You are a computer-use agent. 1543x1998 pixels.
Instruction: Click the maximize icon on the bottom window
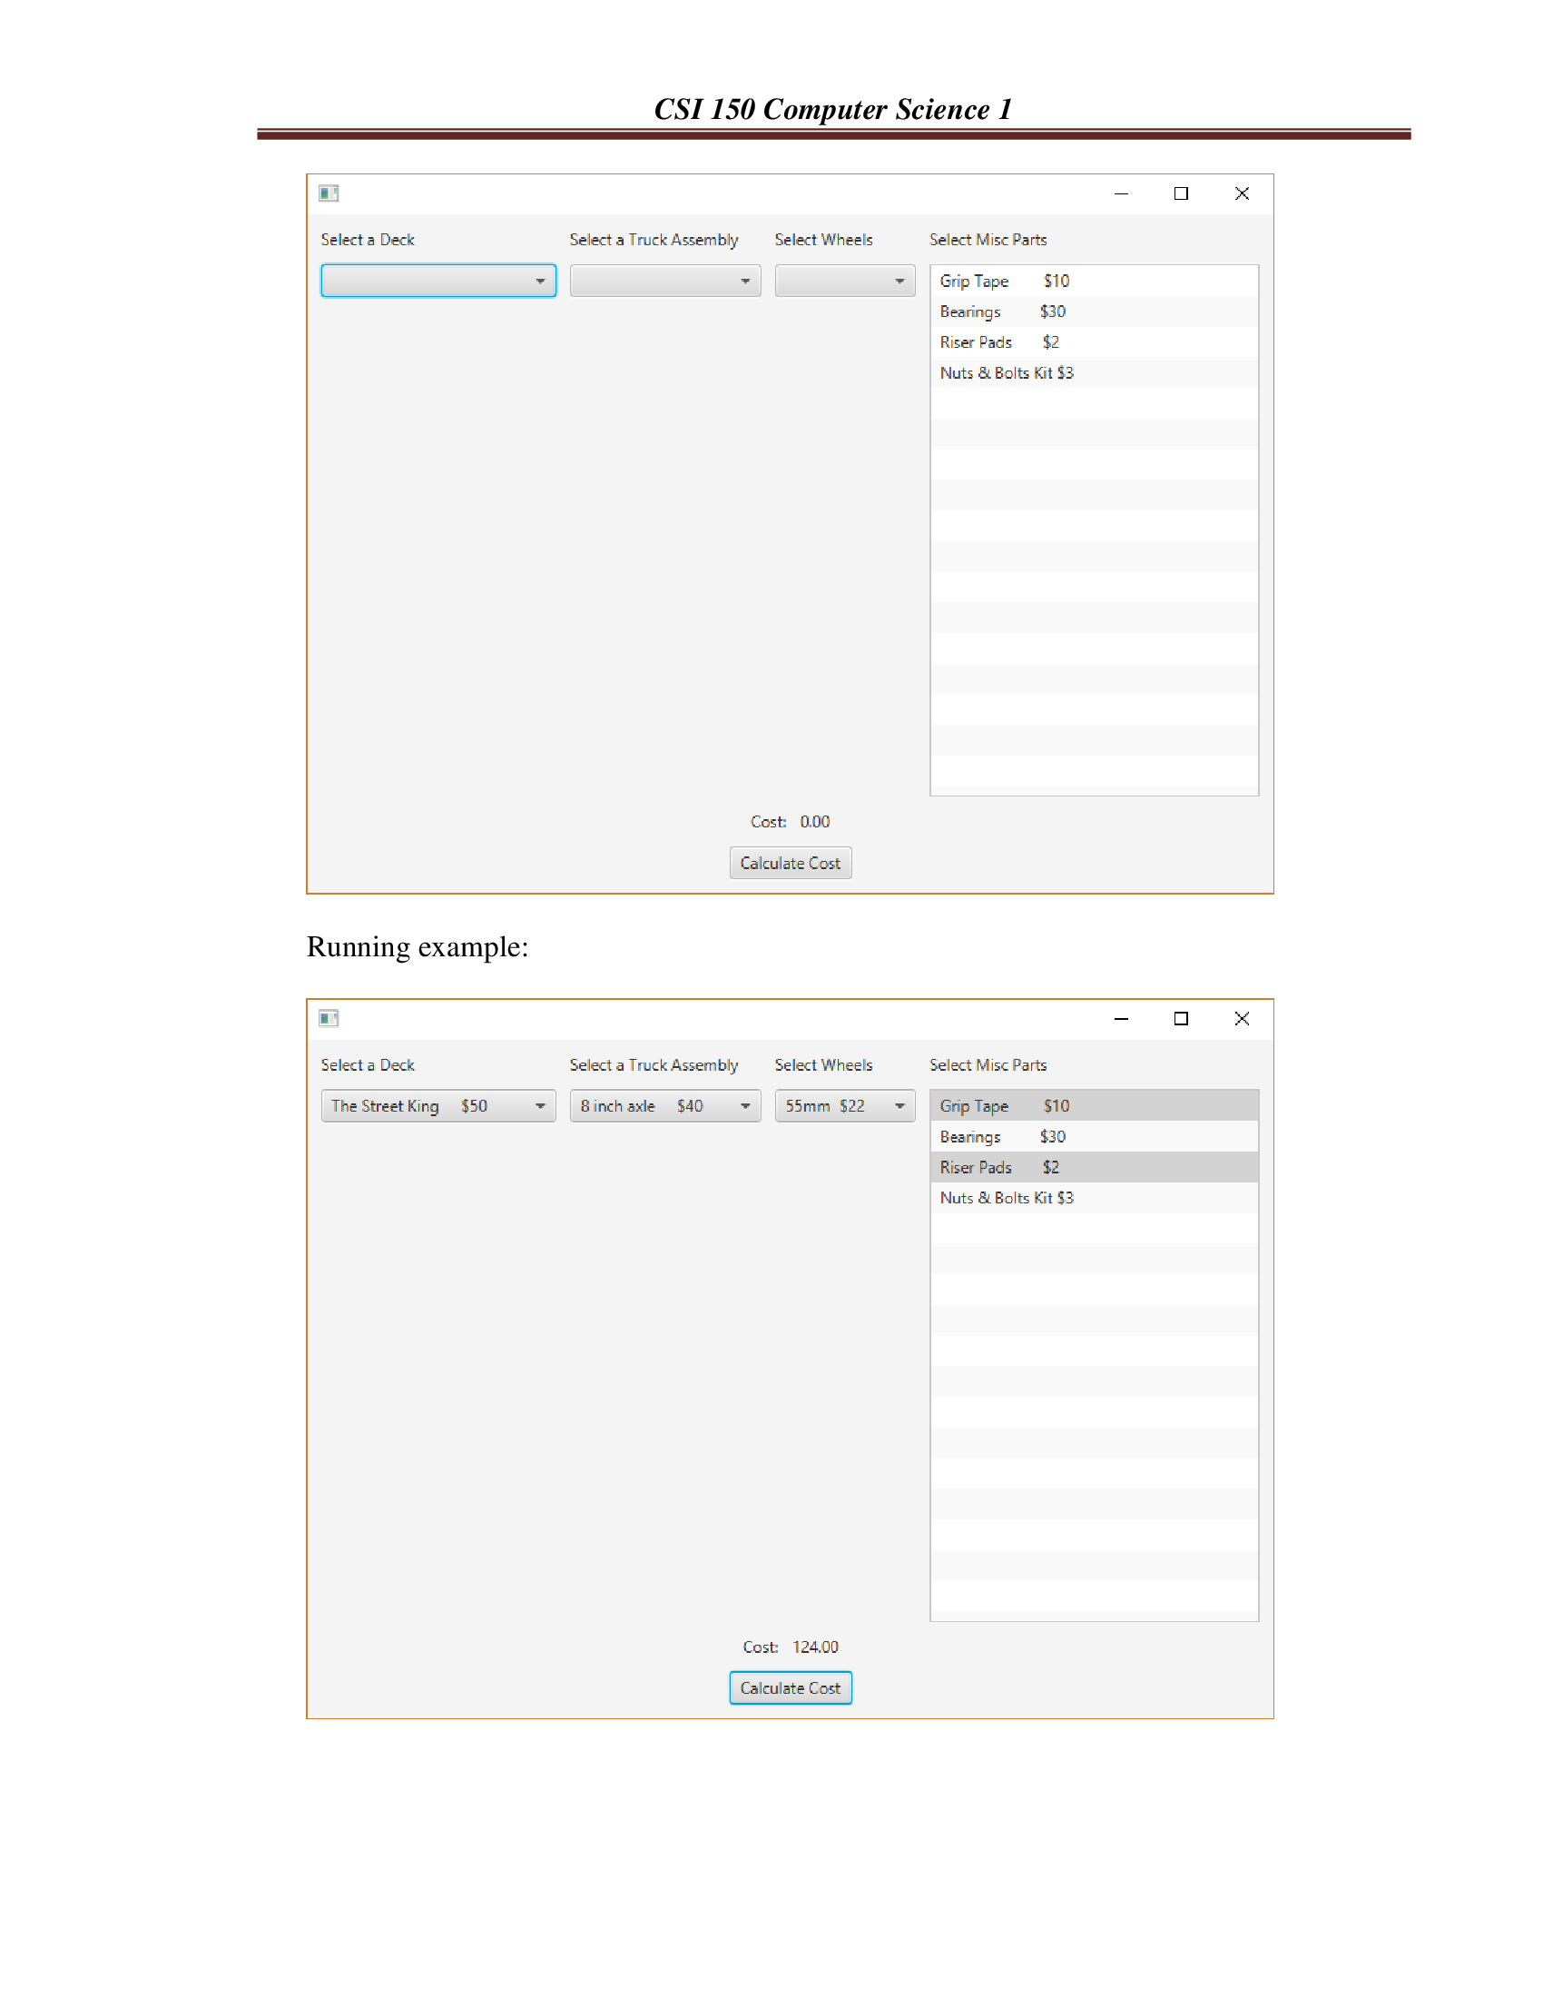1180,1018
